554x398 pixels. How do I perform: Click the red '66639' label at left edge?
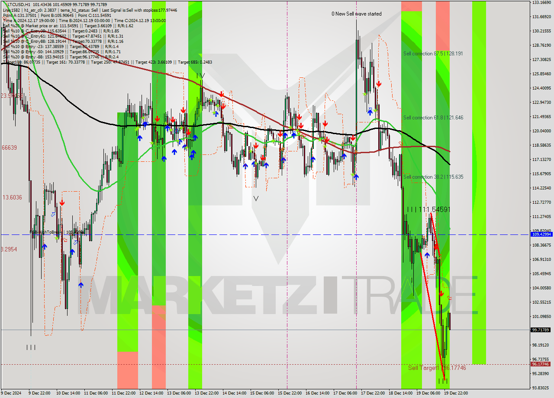(x=9, y=148)
